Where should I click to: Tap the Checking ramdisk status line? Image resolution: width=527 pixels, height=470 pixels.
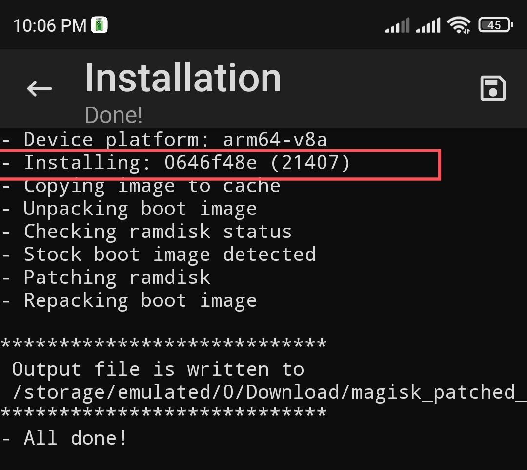[146, 231]
